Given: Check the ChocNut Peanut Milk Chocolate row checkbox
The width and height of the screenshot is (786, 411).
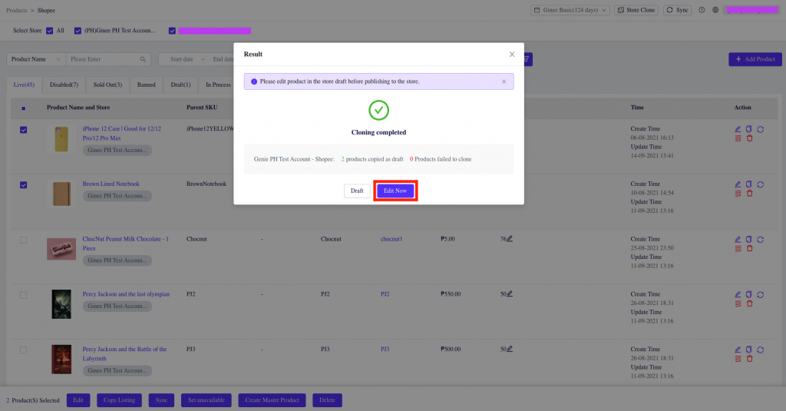Looking at the screenshot, I should (23, 240).
